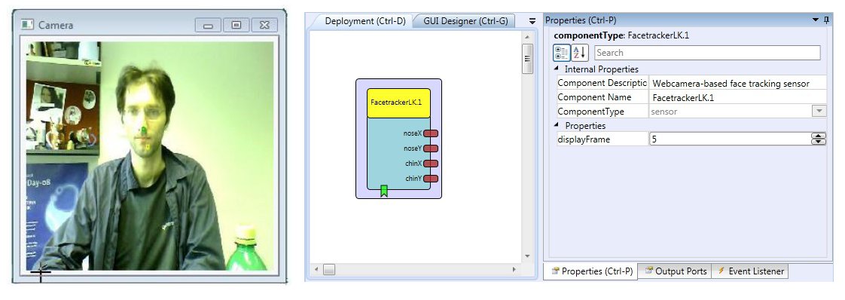
Task: Open the Output Ports tab
Action: pyautogui.click(x=676, y=271)
